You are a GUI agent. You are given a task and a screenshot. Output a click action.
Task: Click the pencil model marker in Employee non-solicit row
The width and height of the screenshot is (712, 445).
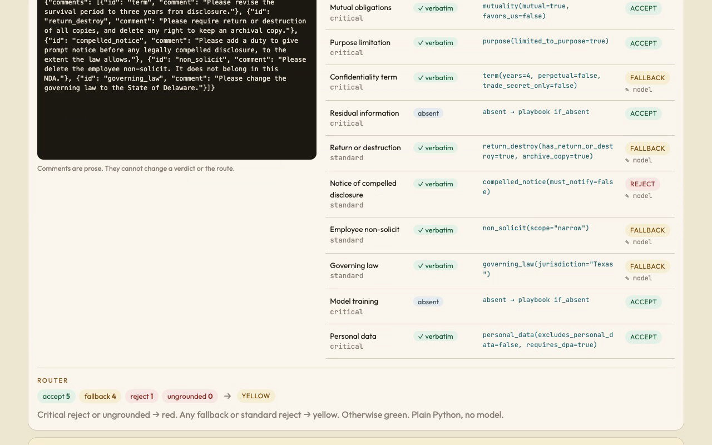639,242
